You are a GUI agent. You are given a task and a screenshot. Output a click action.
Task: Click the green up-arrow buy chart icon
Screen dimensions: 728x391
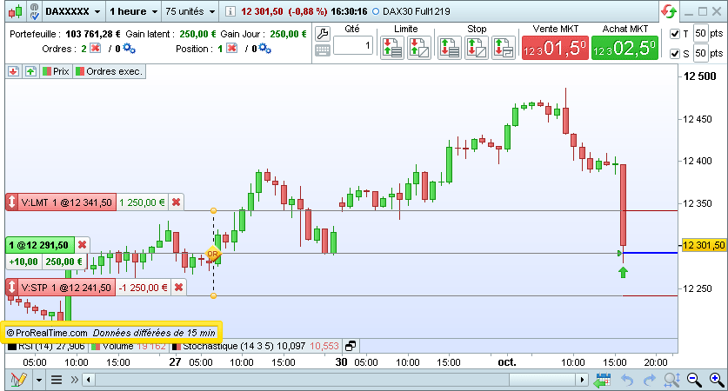[30, 71]
